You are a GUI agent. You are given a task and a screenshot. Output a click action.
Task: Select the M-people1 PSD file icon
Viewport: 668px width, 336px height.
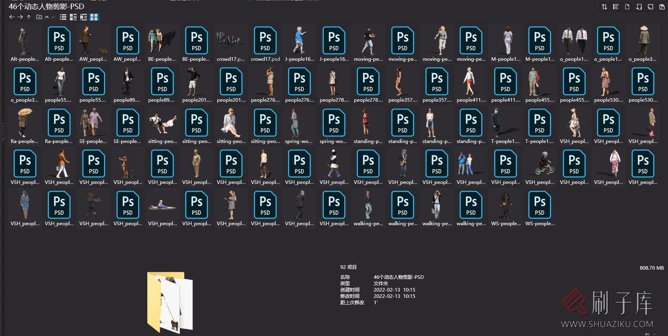[540, 41]
